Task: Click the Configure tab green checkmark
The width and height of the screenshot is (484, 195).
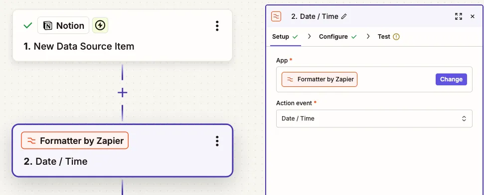Action: (x=354, y=37)
